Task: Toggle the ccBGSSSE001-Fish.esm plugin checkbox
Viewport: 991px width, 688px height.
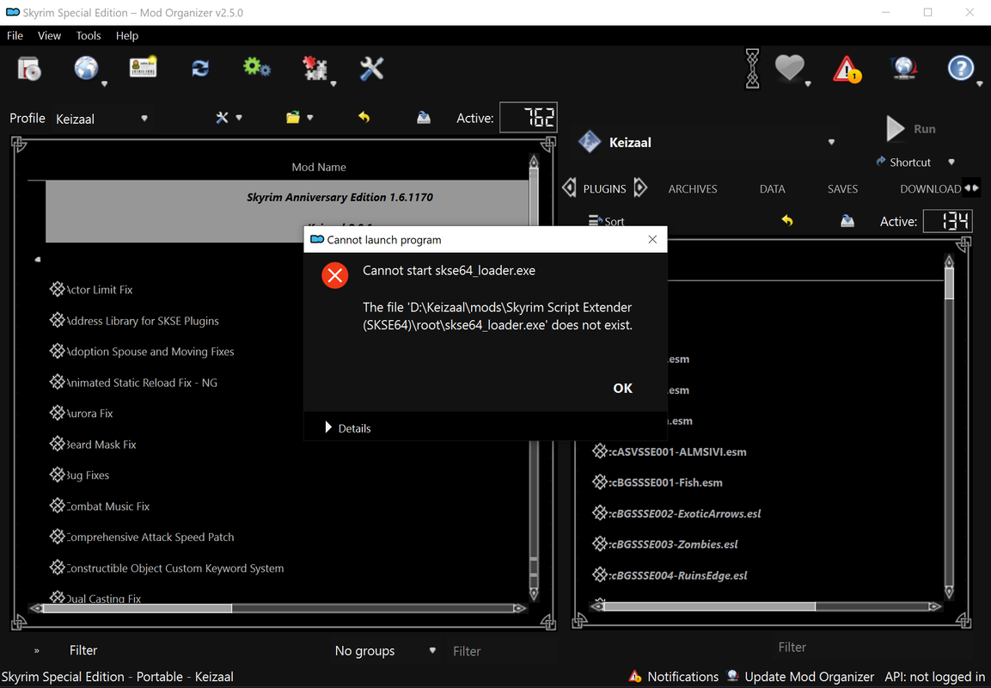Action: coord(599,482)
